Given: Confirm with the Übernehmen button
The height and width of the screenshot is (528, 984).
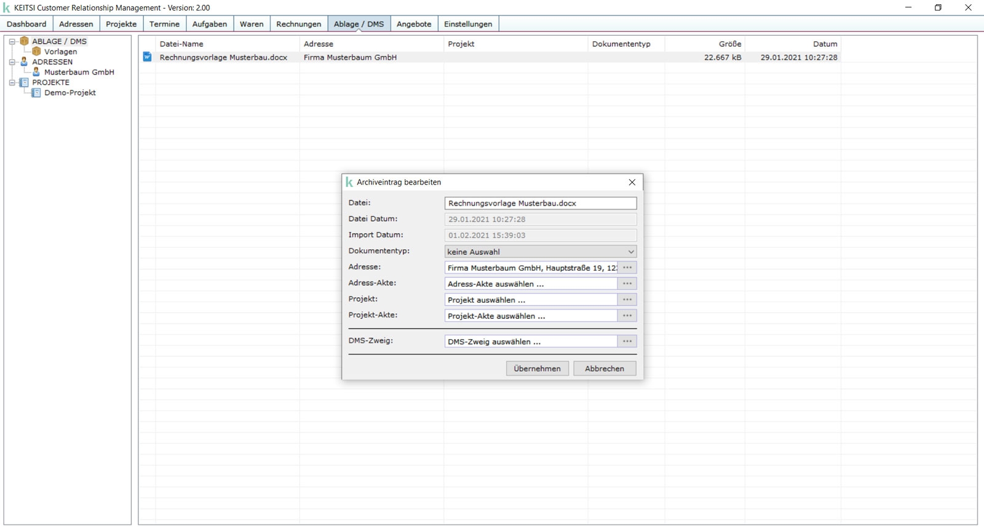Looking at the screenshot, I should tap(538, 369).
